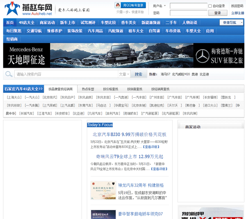This screenshot has height=219, width=246.
Task: Open 试驾测评 menu item
Action: pos(88,23)
